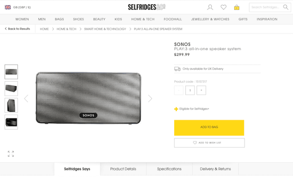293x182 pixels.
Task: Switch to Product Details tab
Action: (x=123, y=169)
